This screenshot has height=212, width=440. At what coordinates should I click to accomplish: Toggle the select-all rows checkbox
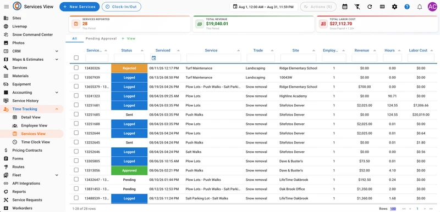click(76, 58)
